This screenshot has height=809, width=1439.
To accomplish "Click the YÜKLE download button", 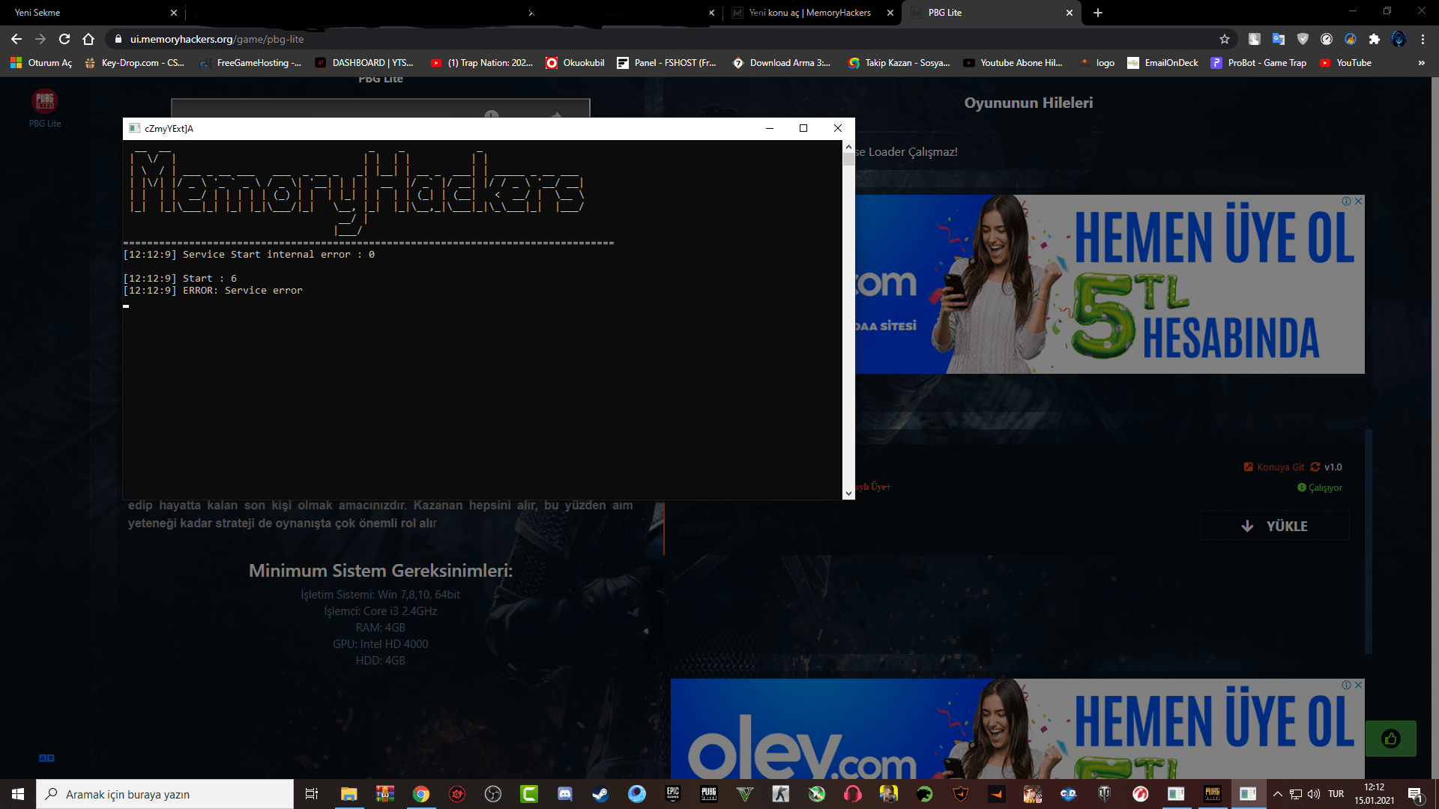I will coord(1275,526).
